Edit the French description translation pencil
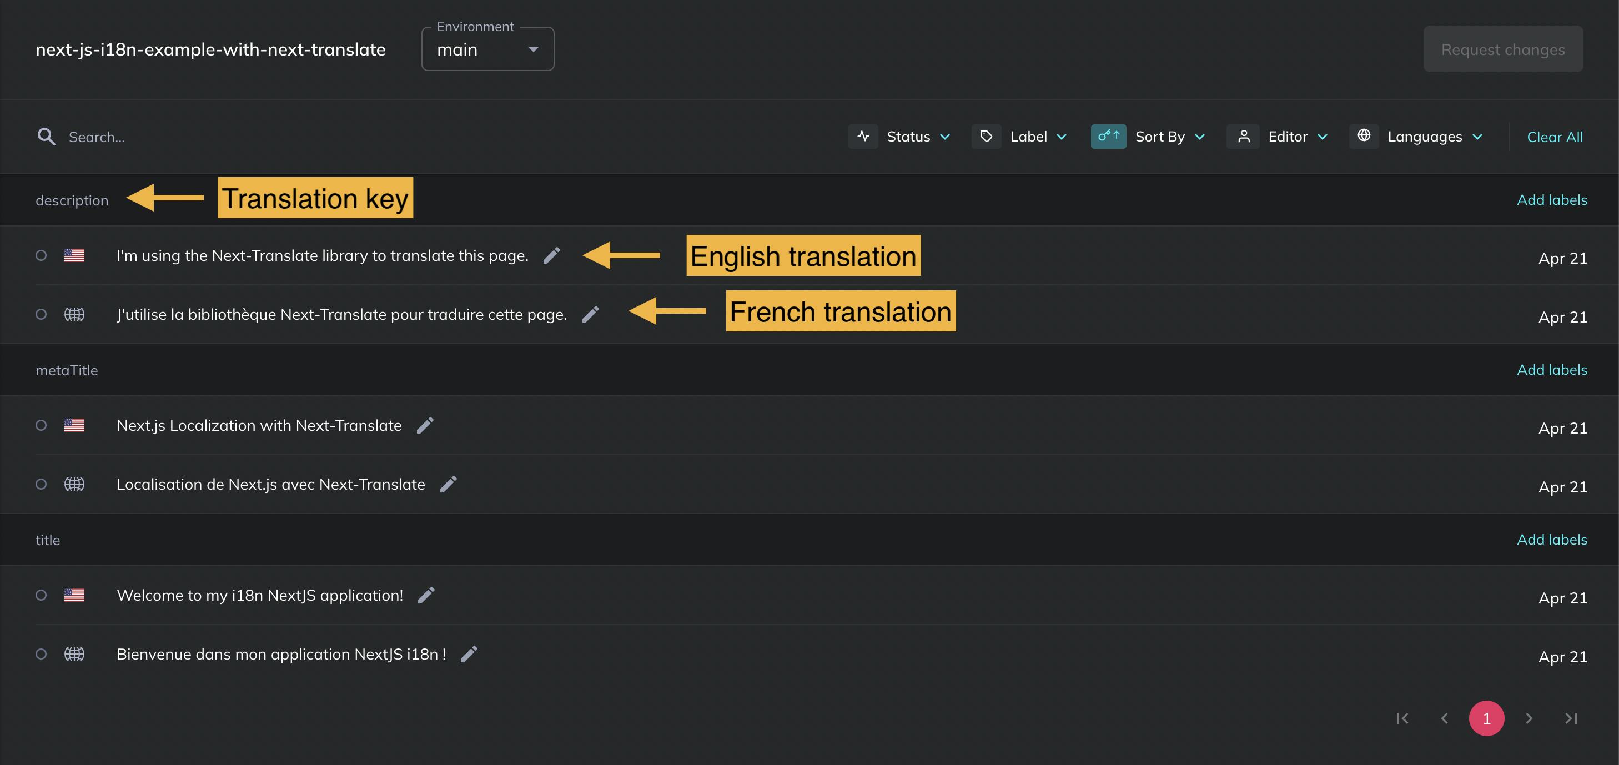 click(590, 314)
